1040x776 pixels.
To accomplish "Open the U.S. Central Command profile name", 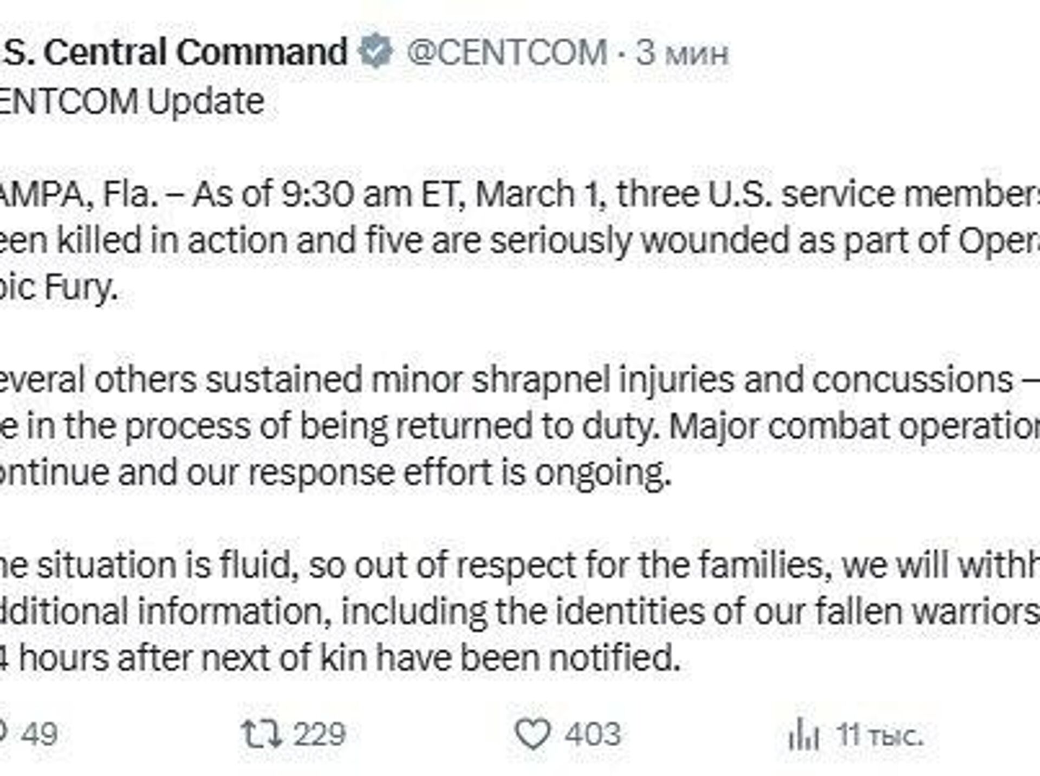I will 173,52.
